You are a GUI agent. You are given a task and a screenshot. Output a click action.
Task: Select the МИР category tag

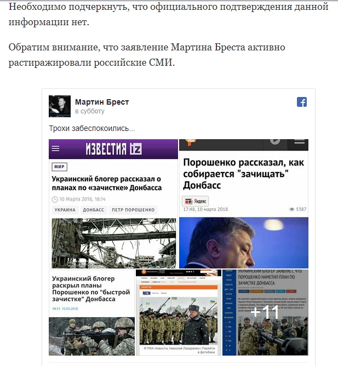[59, 167]
